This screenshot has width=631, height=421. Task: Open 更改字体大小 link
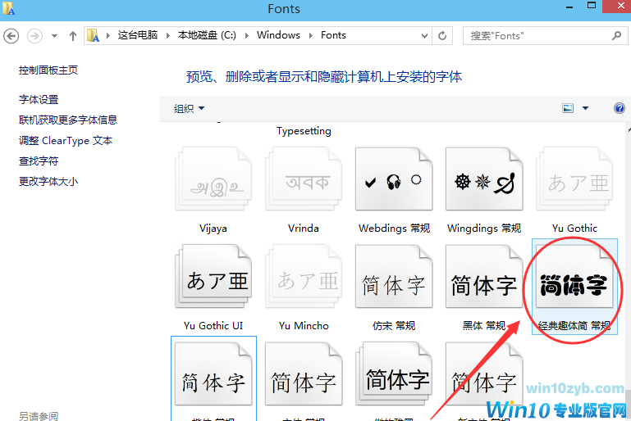pos(48,182)
